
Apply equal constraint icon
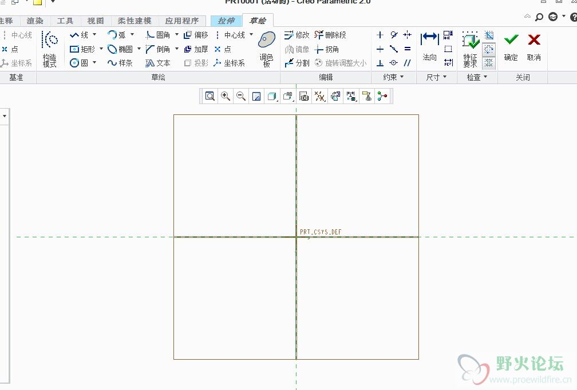pyautogui.click(x=408, y=49)
